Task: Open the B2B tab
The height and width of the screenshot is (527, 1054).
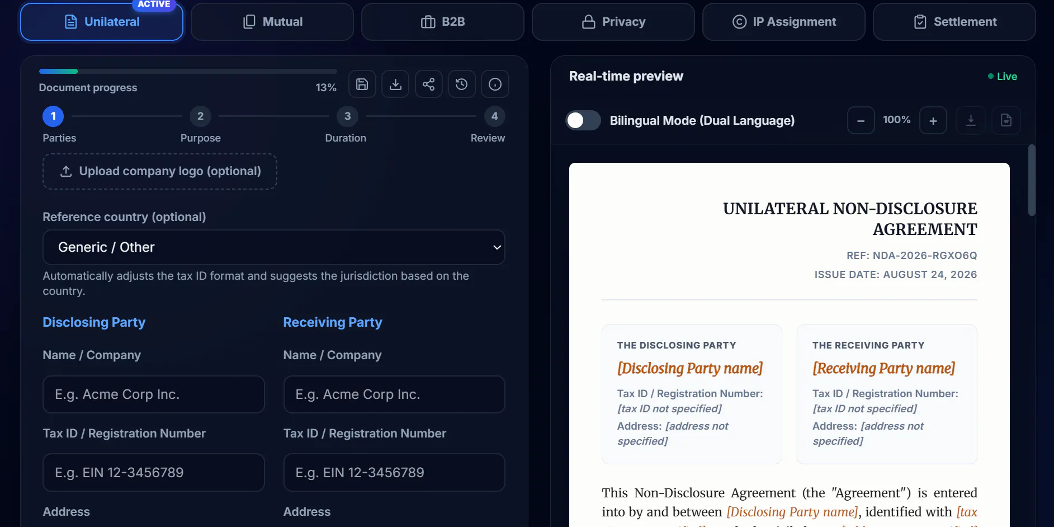Action: 443,22
